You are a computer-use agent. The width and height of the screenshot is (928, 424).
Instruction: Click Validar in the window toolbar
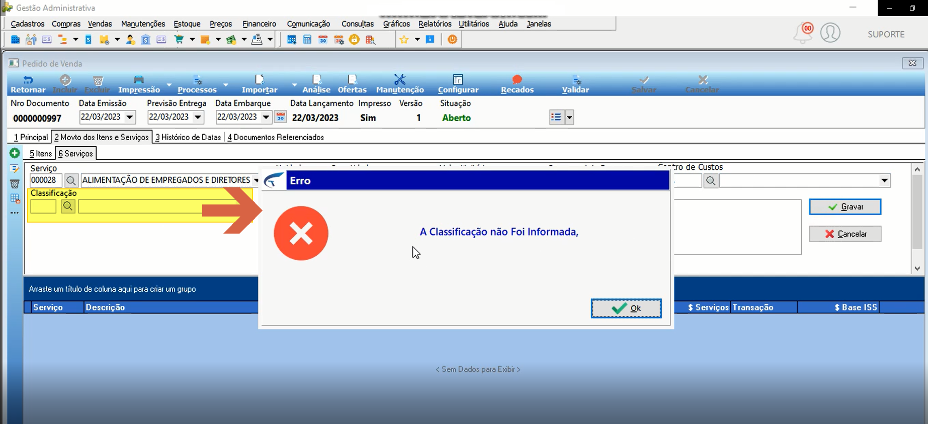click(575, 84)
